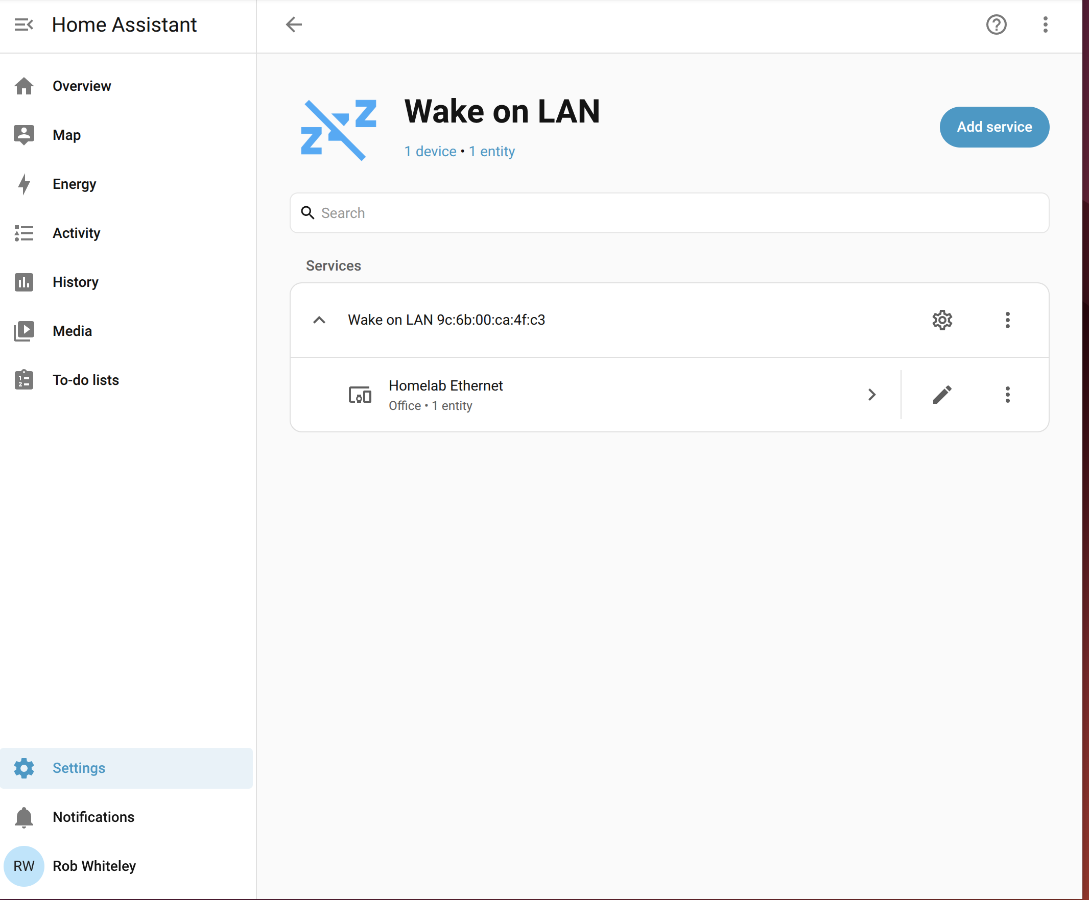
Task: Go back with the arrow
Action: coord(294,25)
